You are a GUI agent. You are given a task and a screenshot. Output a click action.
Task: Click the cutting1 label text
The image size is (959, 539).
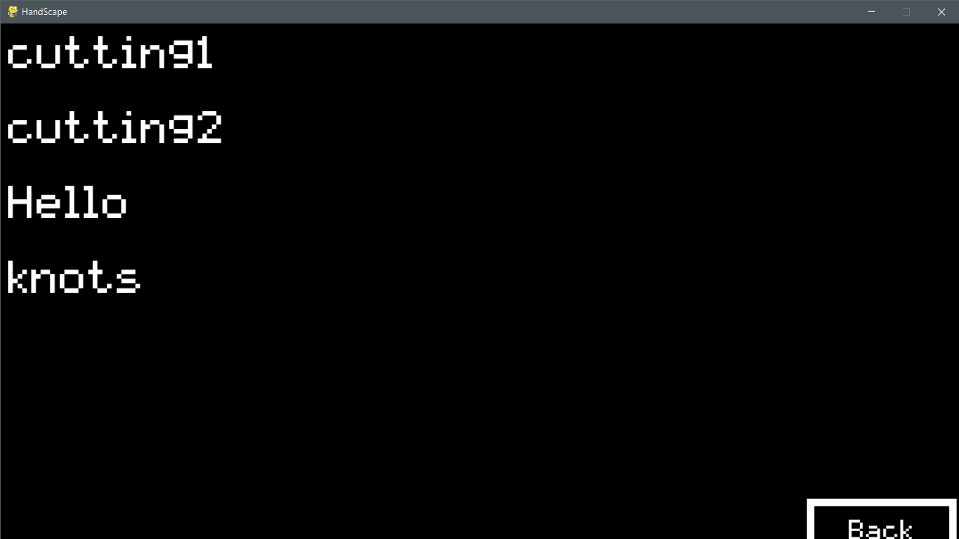pyautogui.click(x=110, y=53)
